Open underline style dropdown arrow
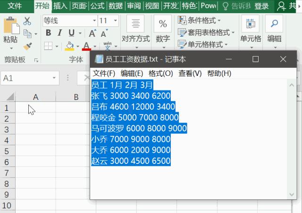 click(x=80, y=33)
